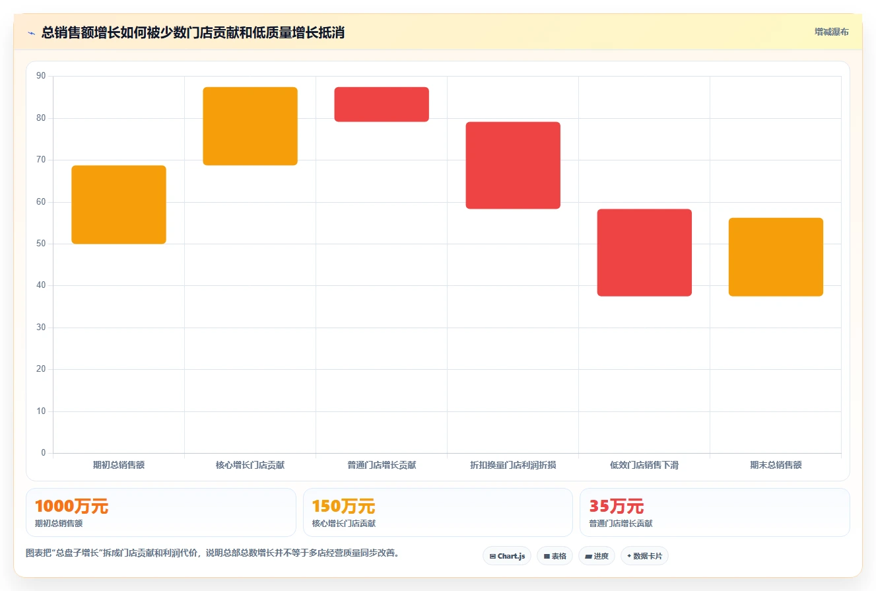Viewport: 876px width, 591px height.
Task: Click the x-axis label 核心增长门店贡献
Action: pyautogui.click(x=250, y=465)
